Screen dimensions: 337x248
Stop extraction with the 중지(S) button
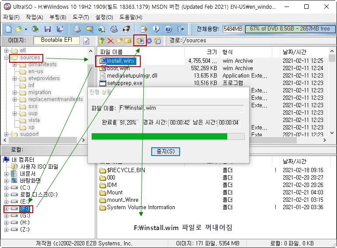[x=166, y=152]
